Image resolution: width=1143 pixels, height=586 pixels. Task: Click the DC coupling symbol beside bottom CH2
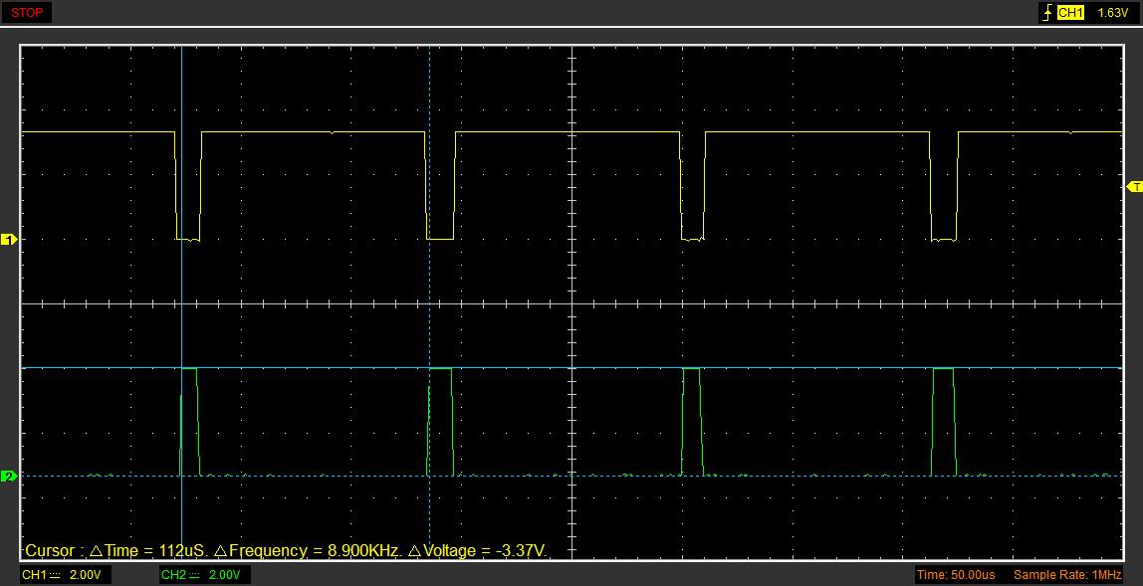pyautogui.click(x=195, y=575)
